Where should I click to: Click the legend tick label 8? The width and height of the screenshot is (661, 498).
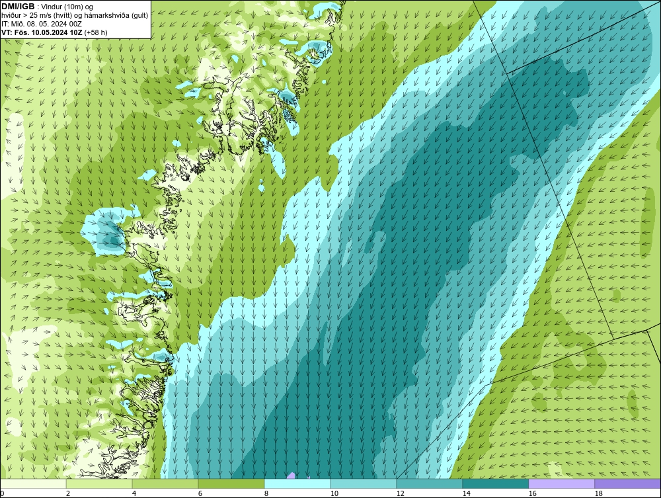(266, 493)
